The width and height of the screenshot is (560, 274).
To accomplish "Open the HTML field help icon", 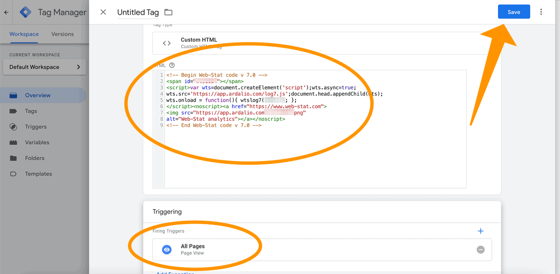I will point(172,65).
